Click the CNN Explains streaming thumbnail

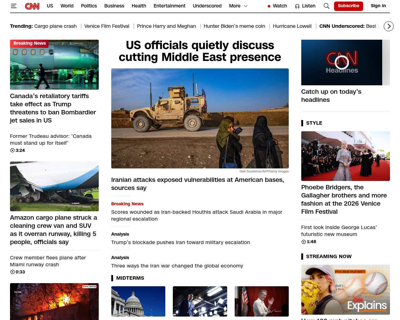pyautogui.click(x=346, y=289)
